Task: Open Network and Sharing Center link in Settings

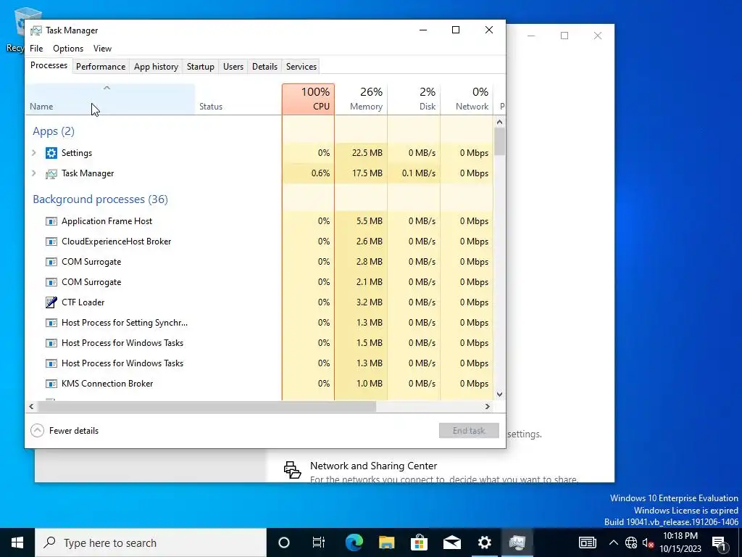Action: tap(373, 466)
